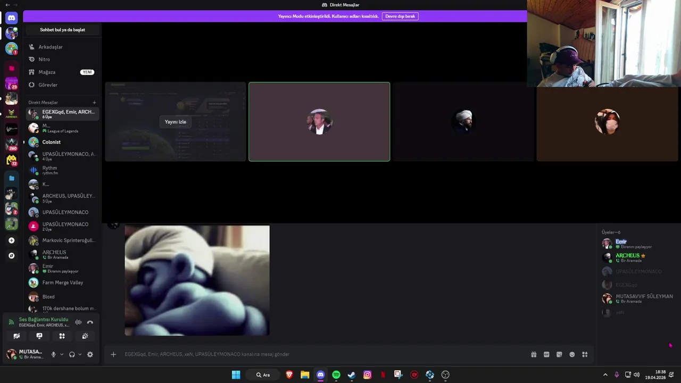Open Mağaza shop

coord(62,72)
